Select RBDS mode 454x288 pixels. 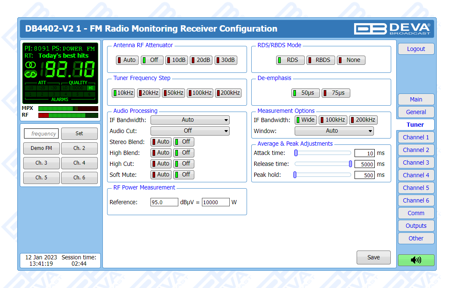(320, 60)
